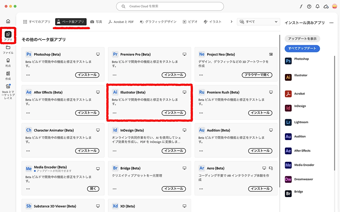The height and width of the screenshot is (212, 340).
Task: Install Illustrator (Beta)
Action: [x=174, y=113]
